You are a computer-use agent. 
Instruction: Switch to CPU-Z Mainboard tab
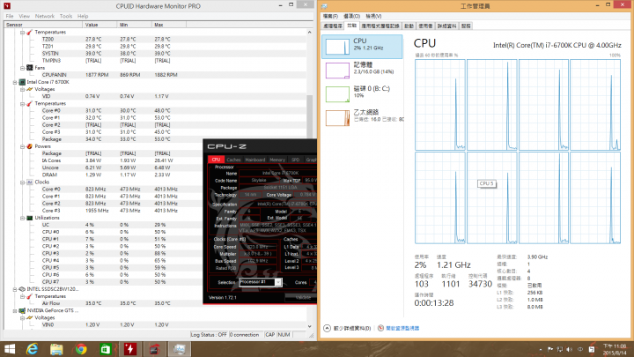[x=255, y=160]
